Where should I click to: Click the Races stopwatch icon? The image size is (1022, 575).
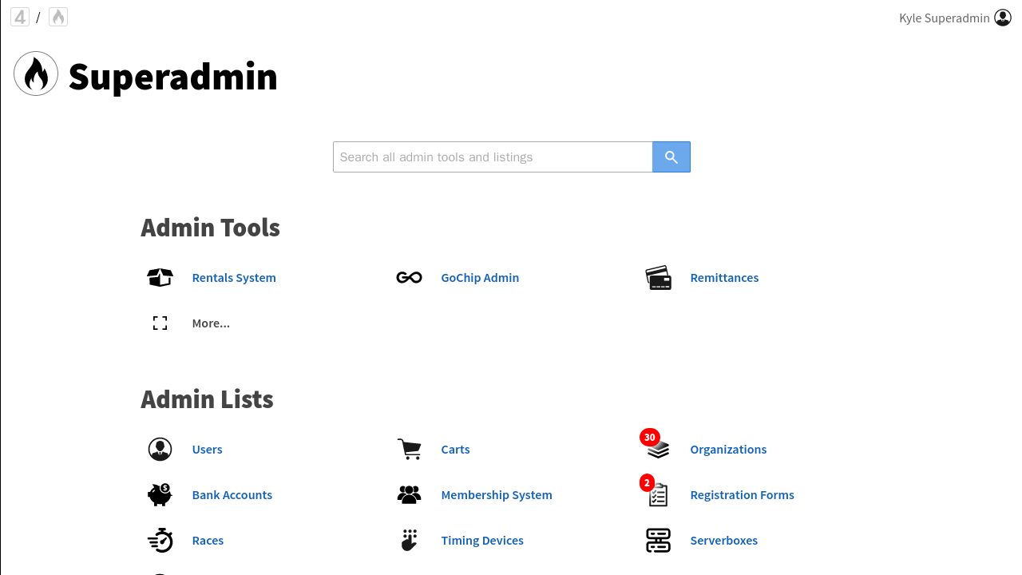pos(160,540)
